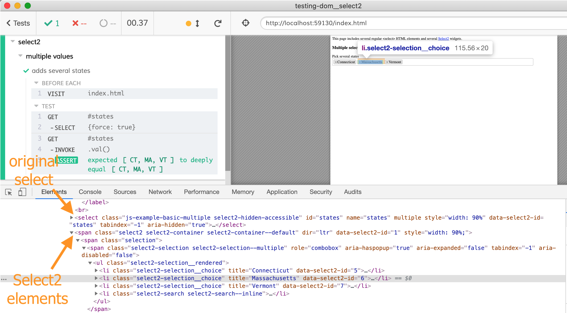Click the reload tests icon
567x313 pixels.
(x=218, y=23)
